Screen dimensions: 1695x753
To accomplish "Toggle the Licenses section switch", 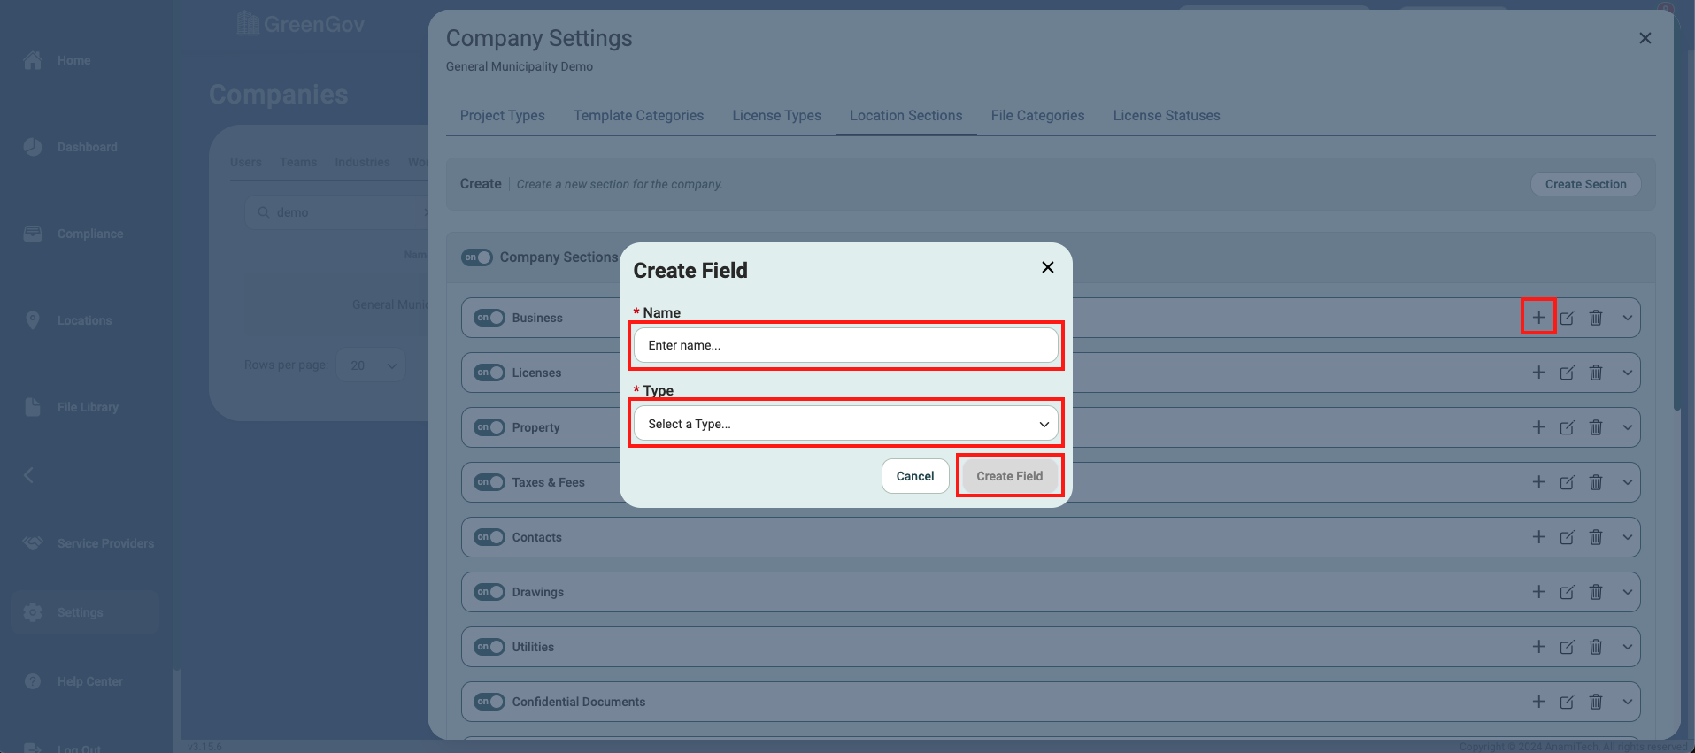I will 489,373.
